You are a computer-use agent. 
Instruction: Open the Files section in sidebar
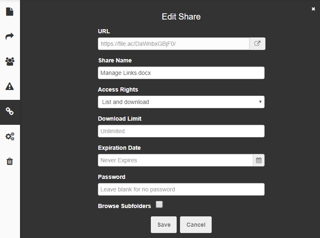point(10,12)
